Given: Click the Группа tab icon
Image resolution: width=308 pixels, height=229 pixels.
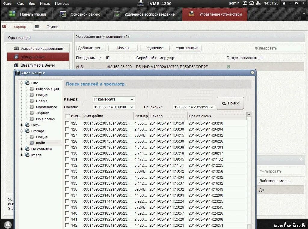Looking at the screenshot, I should click(x=37, y=27).
